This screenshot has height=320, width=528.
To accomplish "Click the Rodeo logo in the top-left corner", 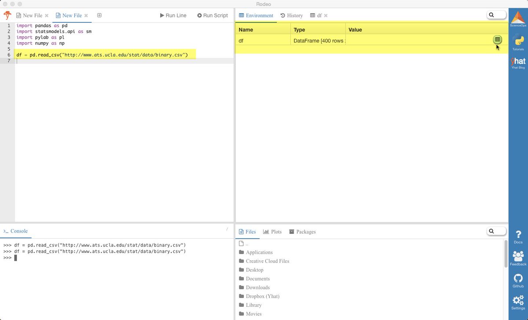I will tap(7, 15).
